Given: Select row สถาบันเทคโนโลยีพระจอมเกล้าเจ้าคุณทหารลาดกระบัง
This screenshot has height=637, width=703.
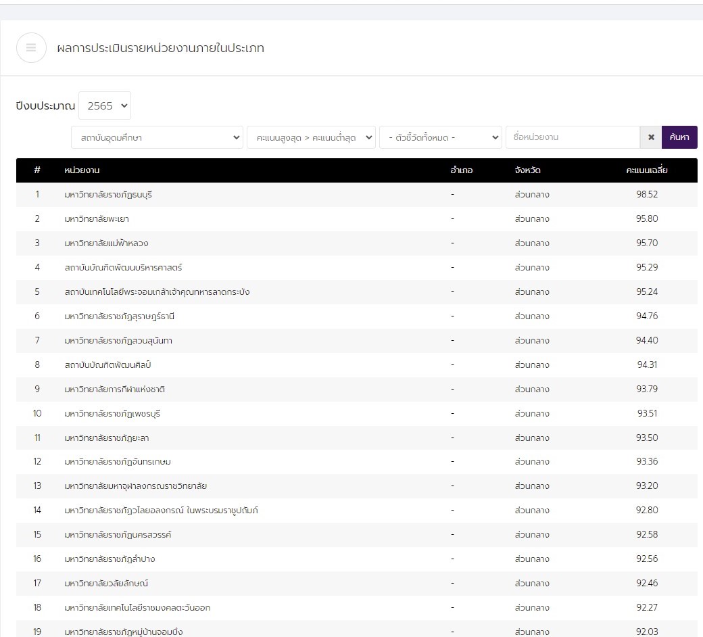Looking at the screenshot, I should click(x=357, y=291).
